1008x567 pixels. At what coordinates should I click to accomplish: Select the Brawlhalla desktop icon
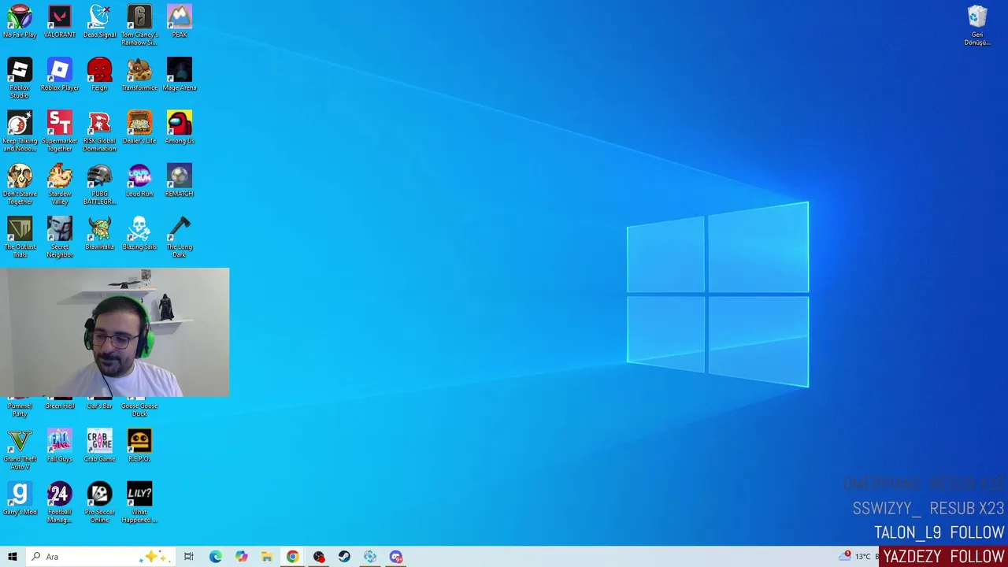point(100,232)
